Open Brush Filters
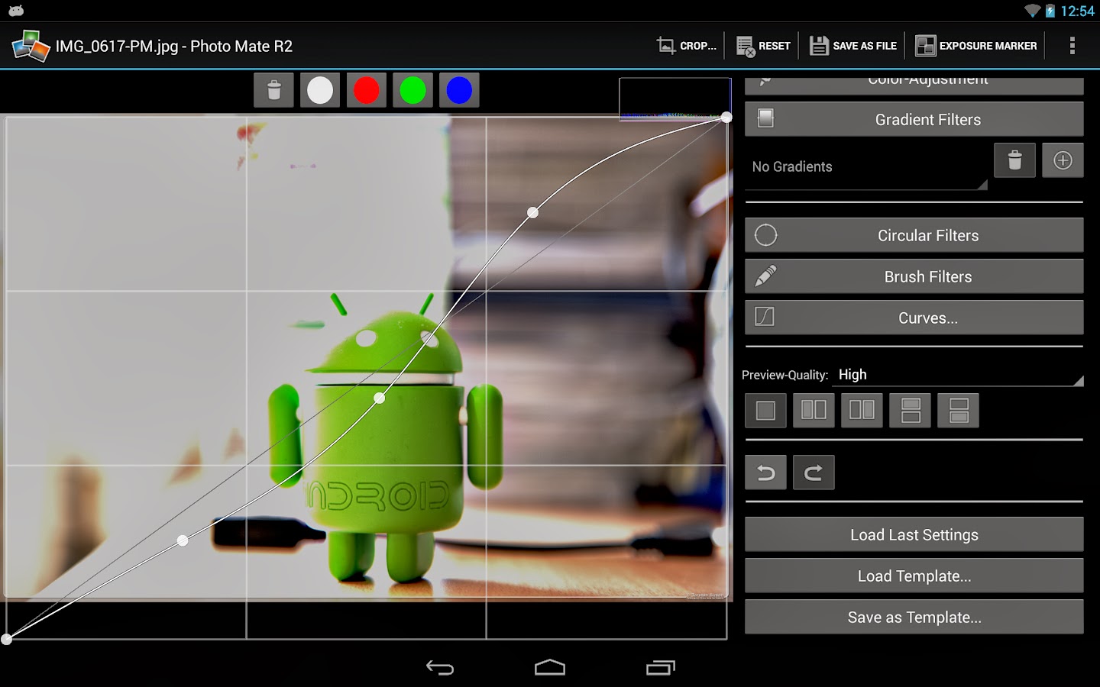 tap(914, 276)
